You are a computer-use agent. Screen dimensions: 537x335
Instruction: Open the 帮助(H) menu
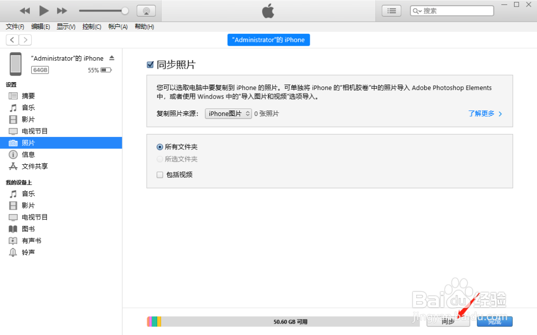pyautogui.click(x=144, y=27)
